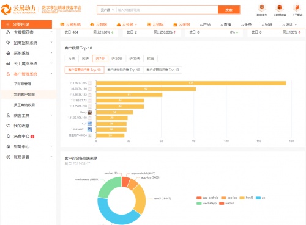This screenshot has height=225, width=306.
Task: Expand the 获客工具 sidebar section
Action: coord(51,115)
